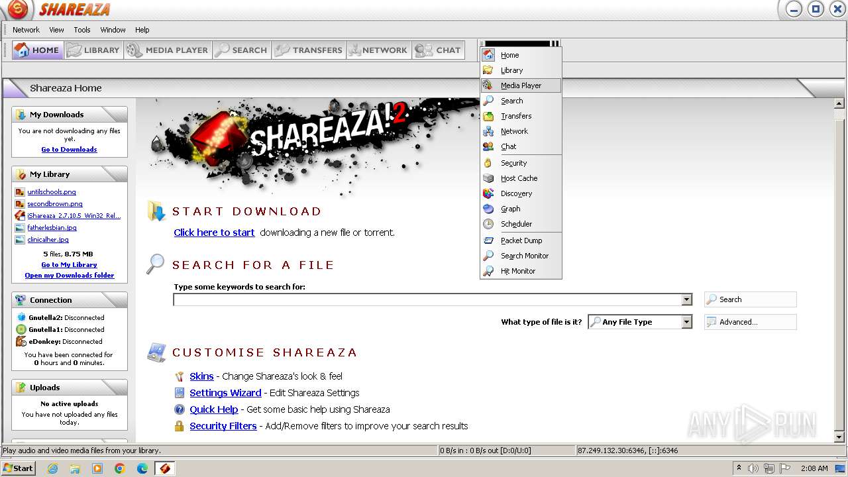Click the Gnutella2 connection status icon
848x477 pixels.
click(21, 317)
